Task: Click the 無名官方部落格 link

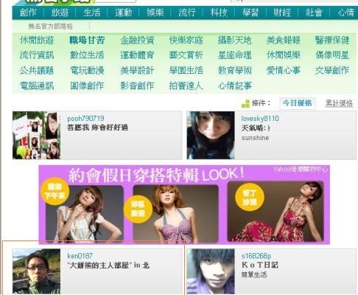Action: (x=50, y=26)
